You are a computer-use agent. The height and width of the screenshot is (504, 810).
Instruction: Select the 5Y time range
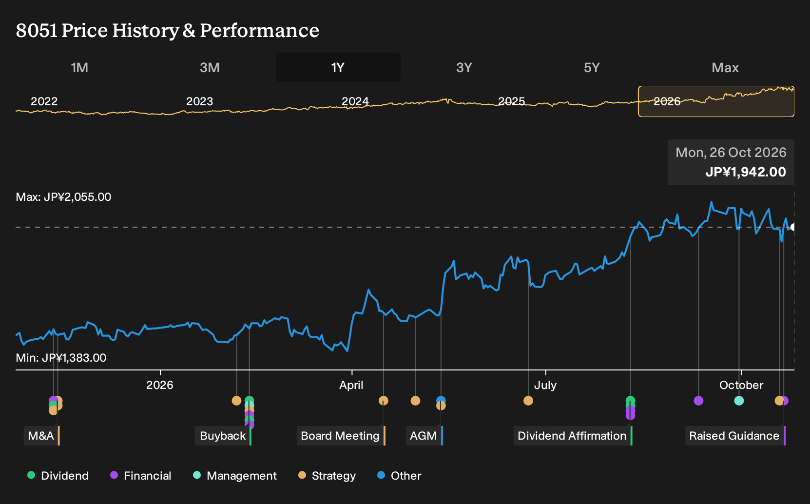(x=592, y=67)
